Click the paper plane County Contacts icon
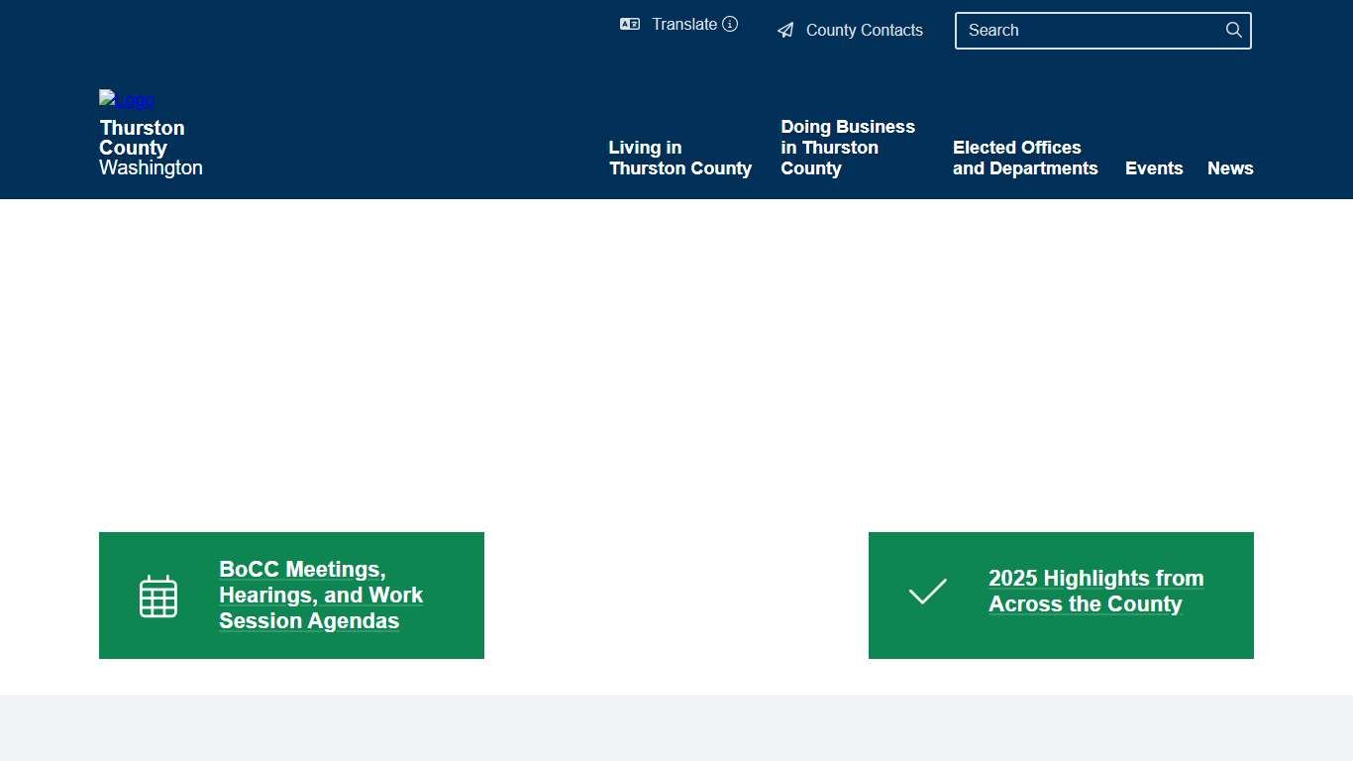 [785, 30]
